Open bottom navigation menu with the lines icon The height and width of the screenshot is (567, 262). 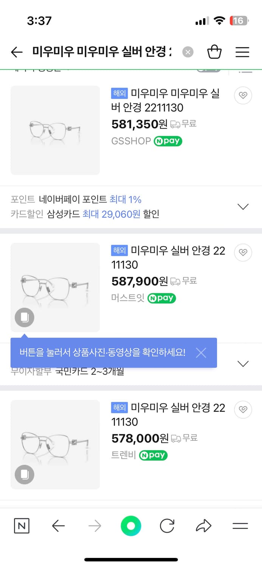[240, 525]
